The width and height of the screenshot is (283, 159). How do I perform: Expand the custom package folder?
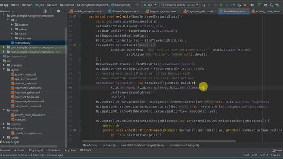(12, 25)
